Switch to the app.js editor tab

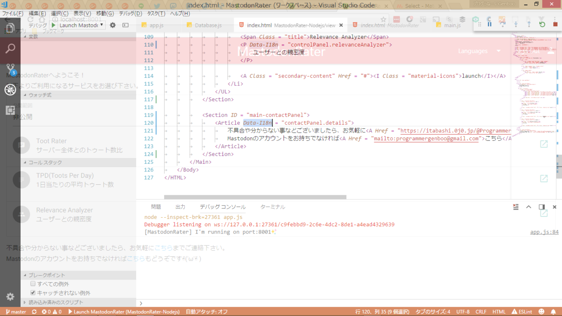(156, 25)
